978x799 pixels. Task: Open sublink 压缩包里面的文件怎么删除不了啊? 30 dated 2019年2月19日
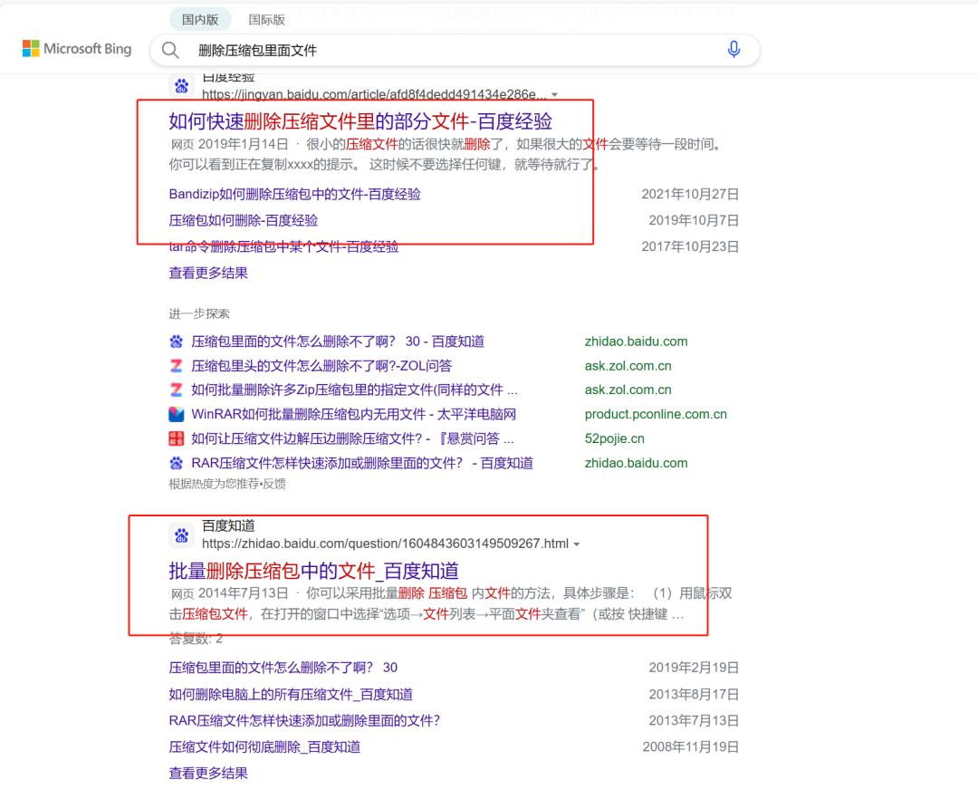283,668
